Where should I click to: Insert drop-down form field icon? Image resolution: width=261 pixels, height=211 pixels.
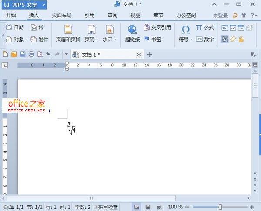coord(241,28)
